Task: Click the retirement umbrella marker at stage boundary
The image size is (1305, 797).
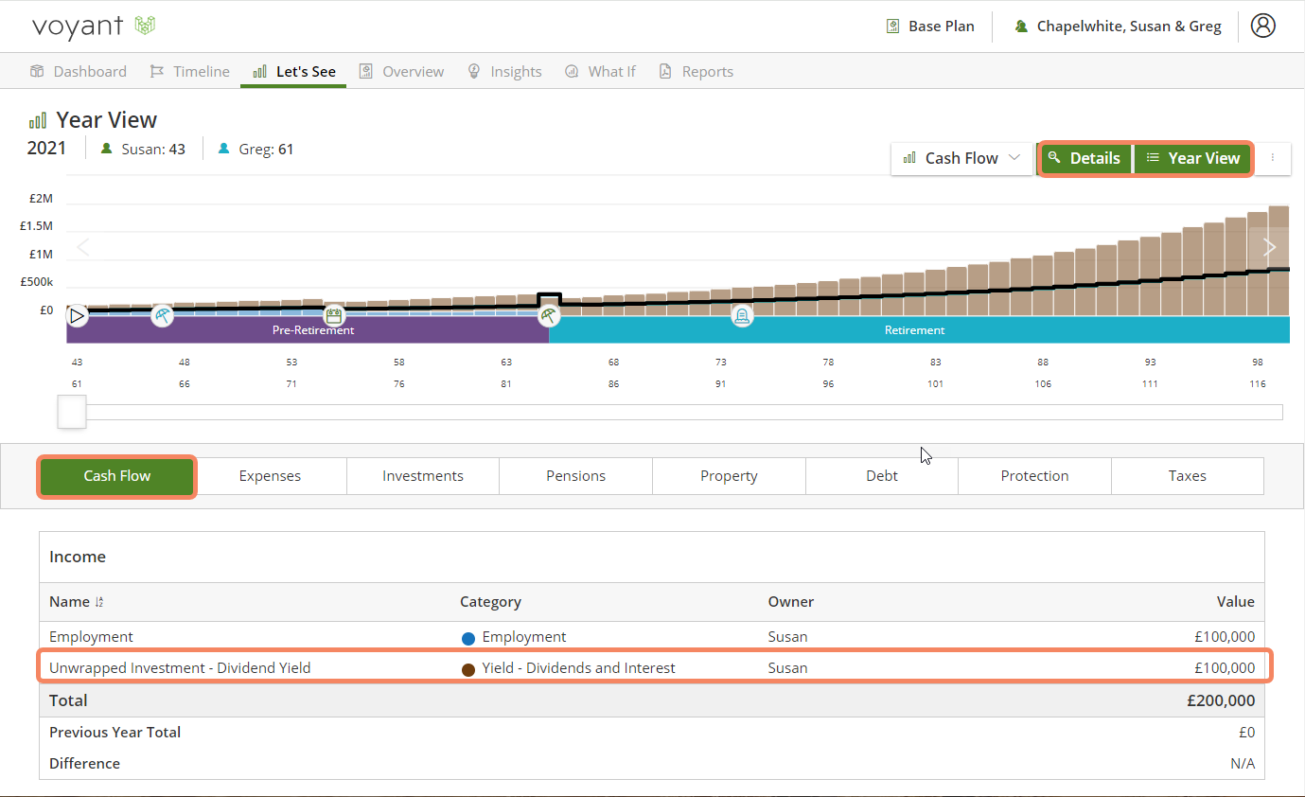Action: point(549,315)
